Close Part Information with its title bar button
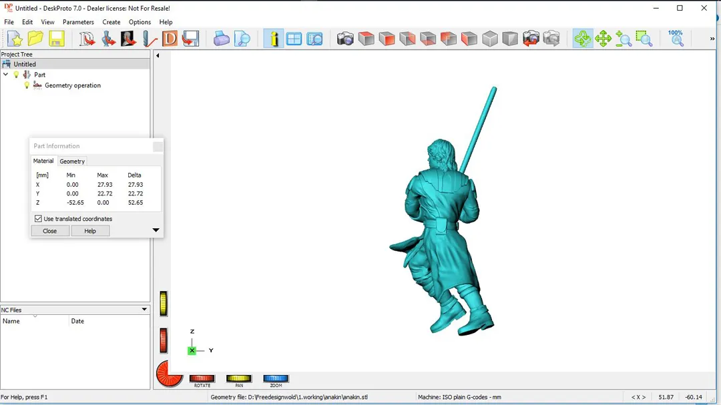The height and width of the screenshot is (405, 721). click(x=158, y=146)
